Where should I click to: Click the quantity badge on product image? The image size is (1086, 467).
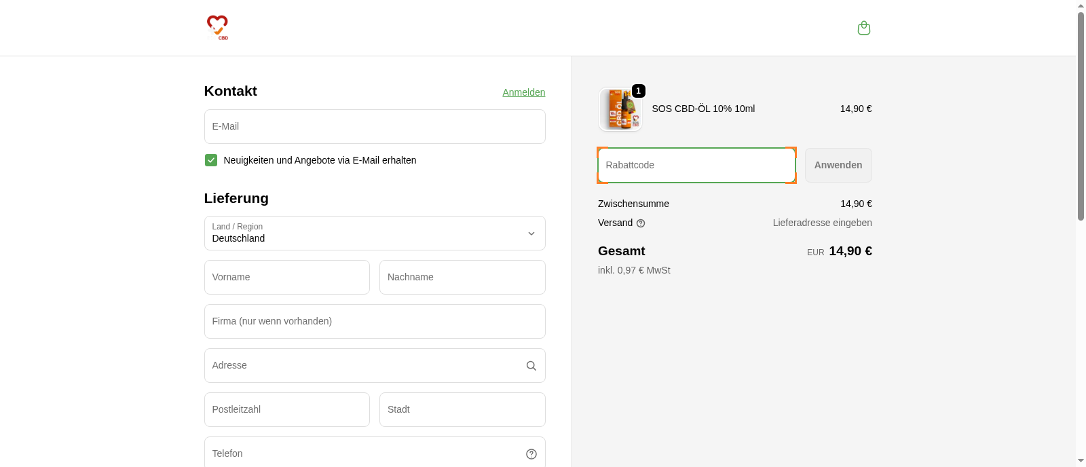[638, 91]
